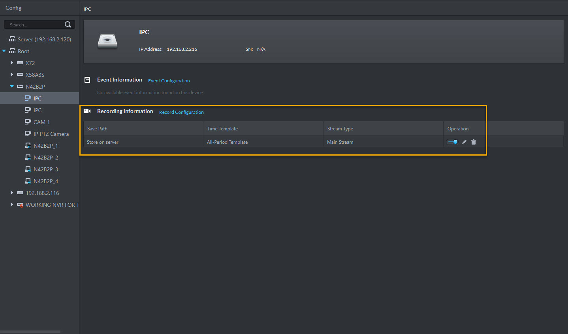Click the search magnifier icon
Screen dimensions: 568x334
(68, 24)
